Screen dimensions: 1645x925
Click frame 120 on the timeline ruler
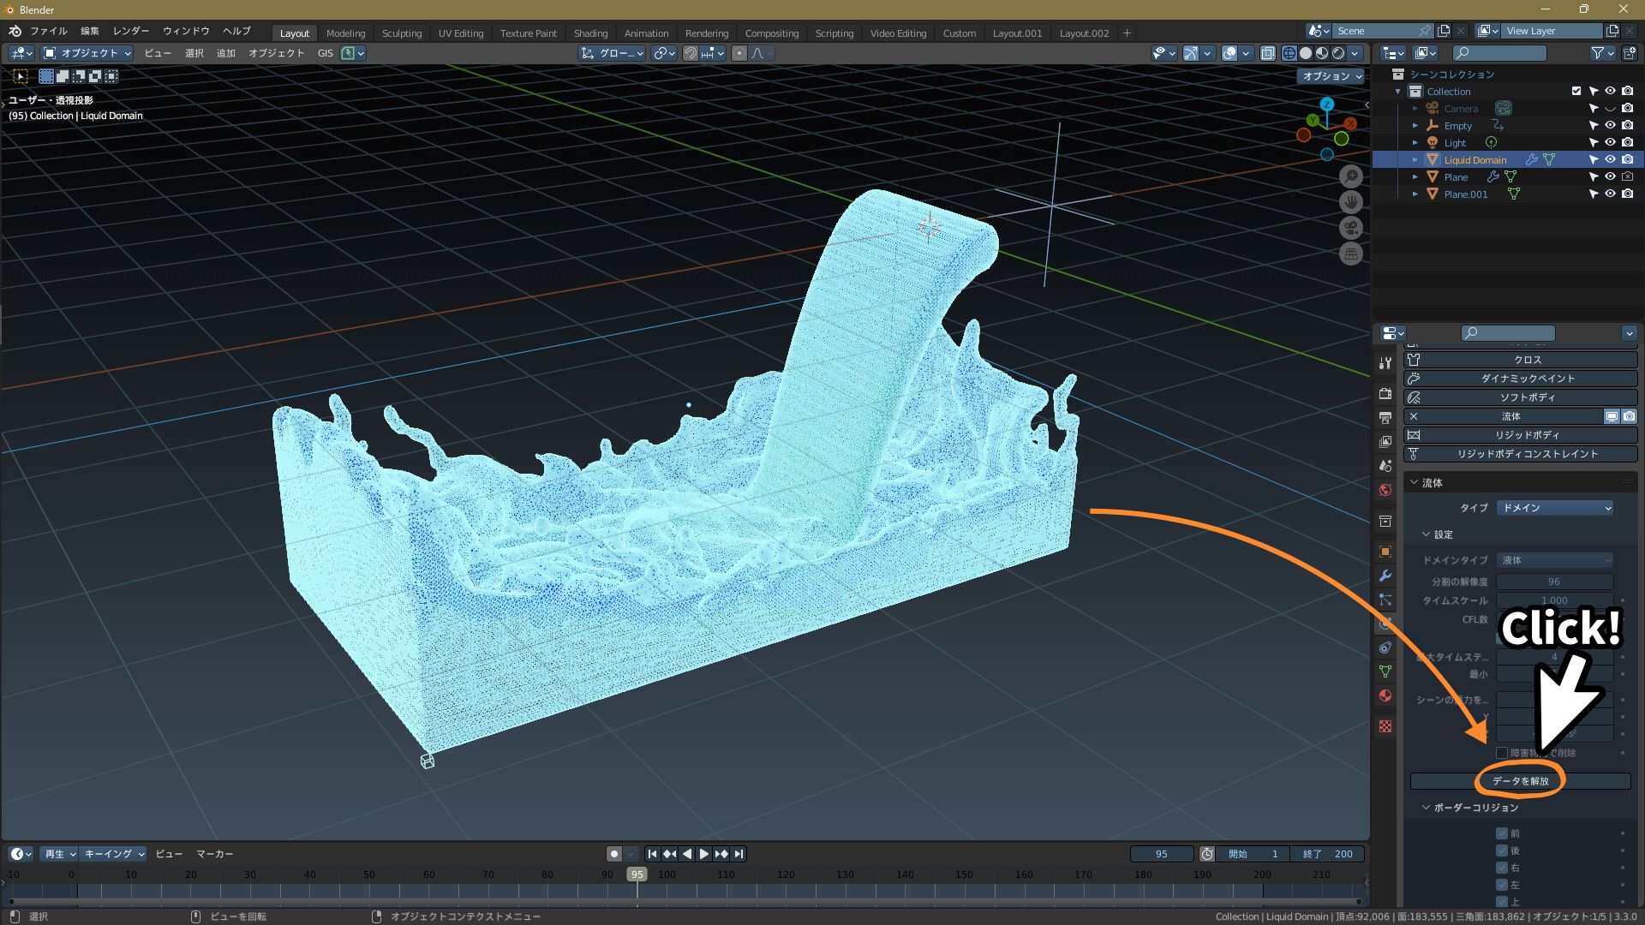pyautogui.click(x=786, y=875)
